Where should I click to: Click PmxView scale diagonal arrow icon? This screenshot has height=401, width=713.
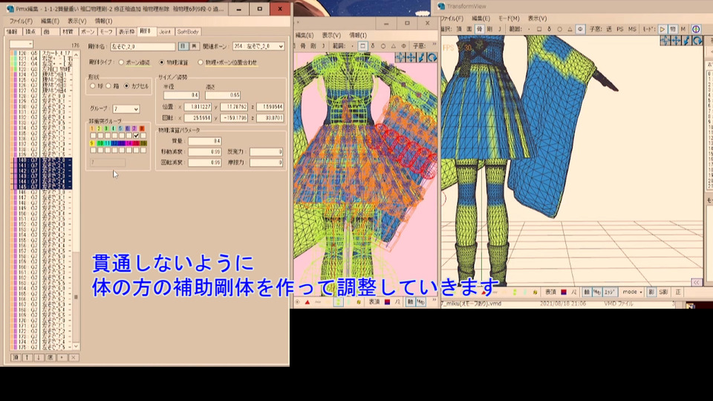(422, 57)
